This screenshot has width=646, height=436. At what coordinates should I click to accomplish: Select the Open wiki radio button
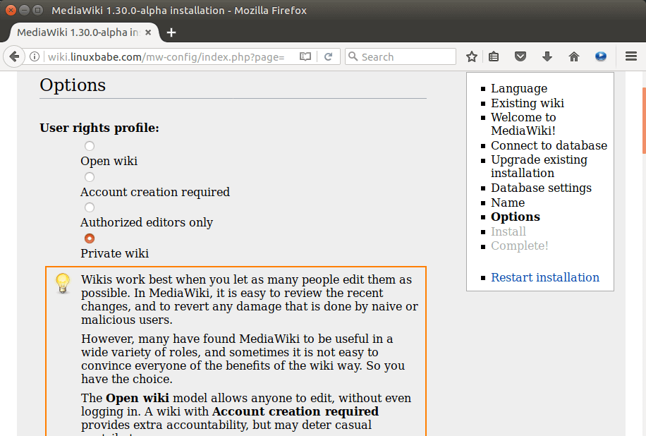tap(90, 146)
